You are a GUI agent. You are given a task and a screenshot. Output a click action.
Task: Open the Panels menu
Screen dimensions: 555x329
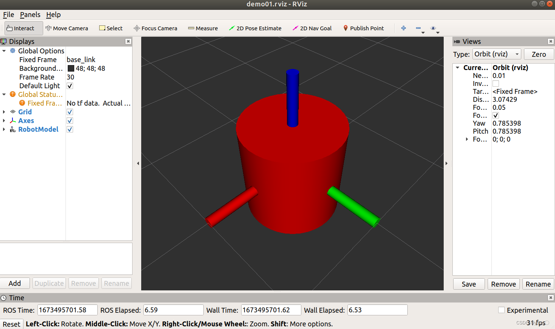click(x=30, y=15)
